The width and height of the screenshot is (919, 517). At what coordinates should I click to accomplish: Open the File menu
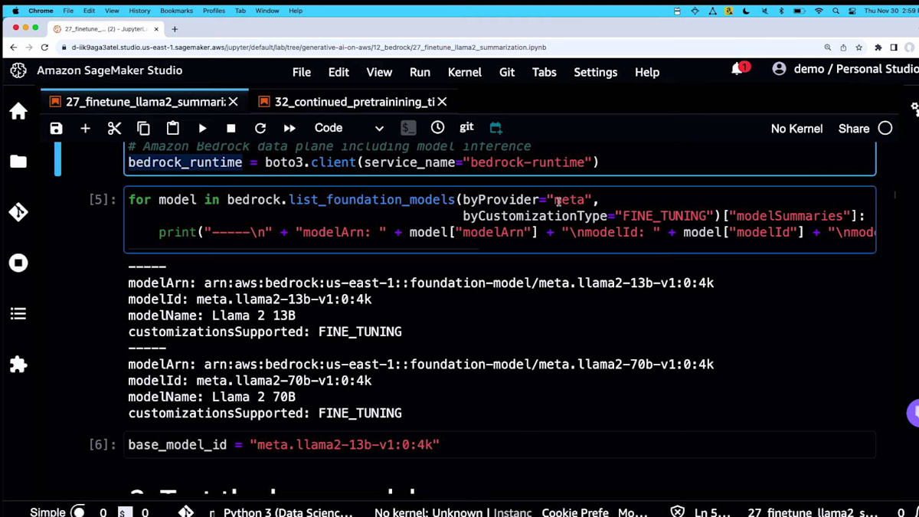(302, 72)
